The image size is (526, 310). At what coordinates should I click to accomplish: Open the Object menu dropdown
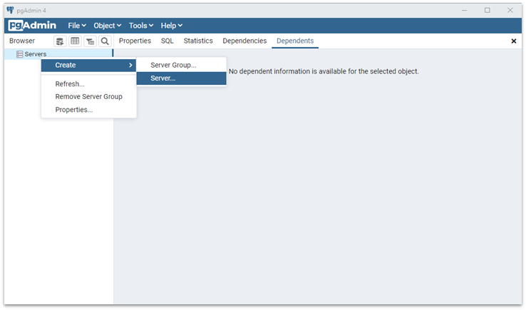(108, 26)
